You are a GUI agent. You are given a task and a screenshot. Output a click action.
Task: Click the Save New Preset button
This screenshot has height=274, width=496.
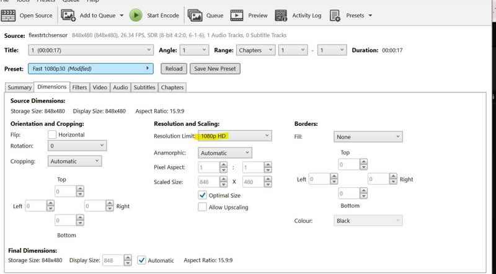pyautogui.click(x=215, y=69)
